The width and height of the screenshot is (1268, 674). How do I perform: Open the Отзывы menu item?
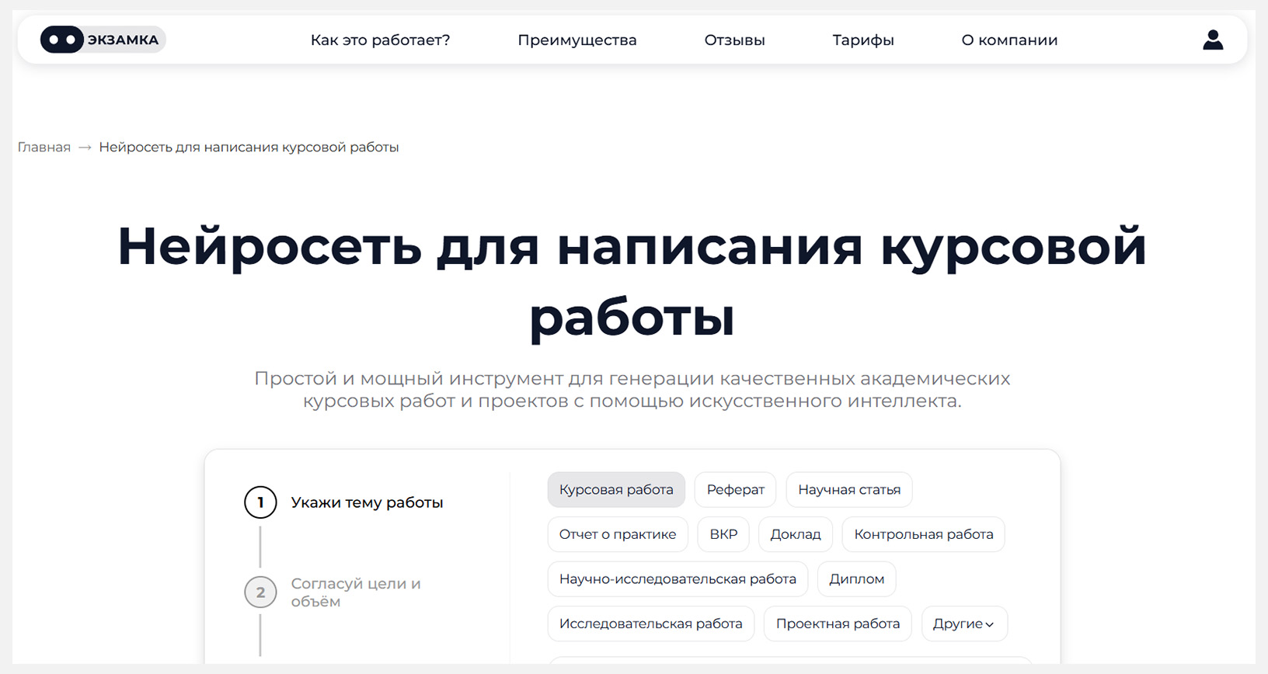735,40
